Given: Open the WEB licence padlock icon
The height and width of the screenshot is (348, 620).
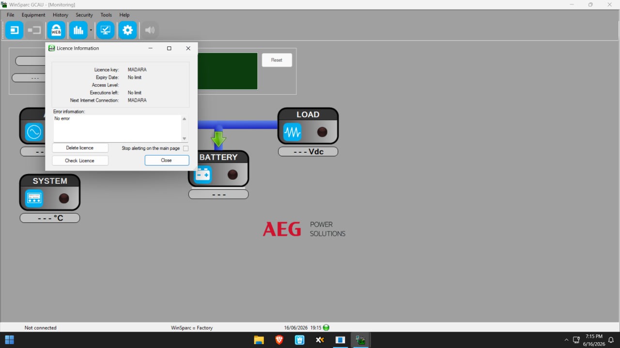Looking at the screenshot, I should (56, 30).
